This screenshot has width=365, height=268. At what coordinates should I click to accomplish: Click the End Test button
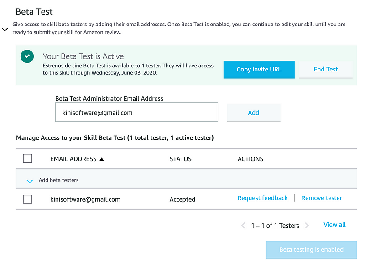coord(326,70)
